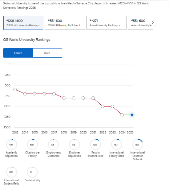Click the 2012 x-axis year label
Screen dimensions: 169x186
[x=15, y=132]
